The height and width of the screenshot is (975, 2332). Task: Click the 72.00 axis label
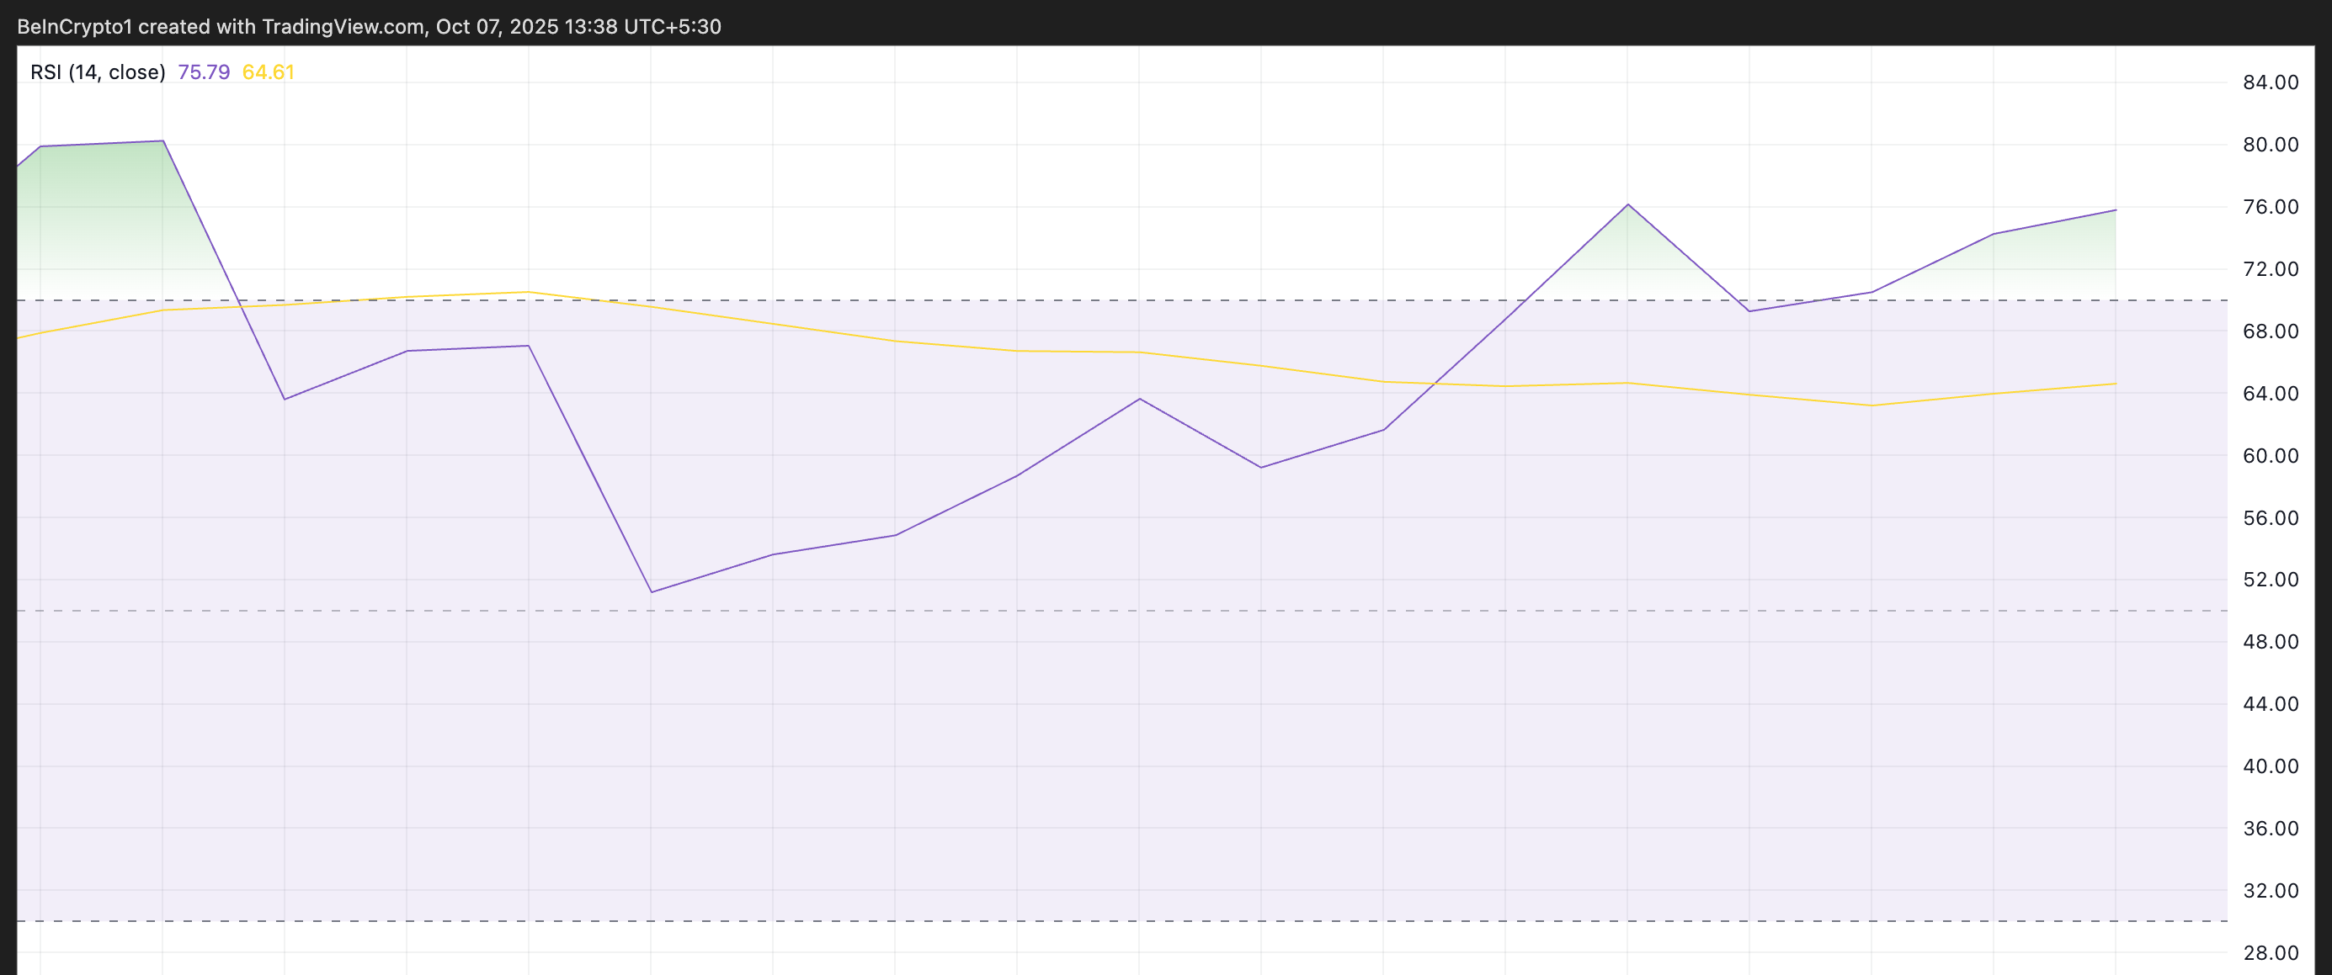[2271, 269]
